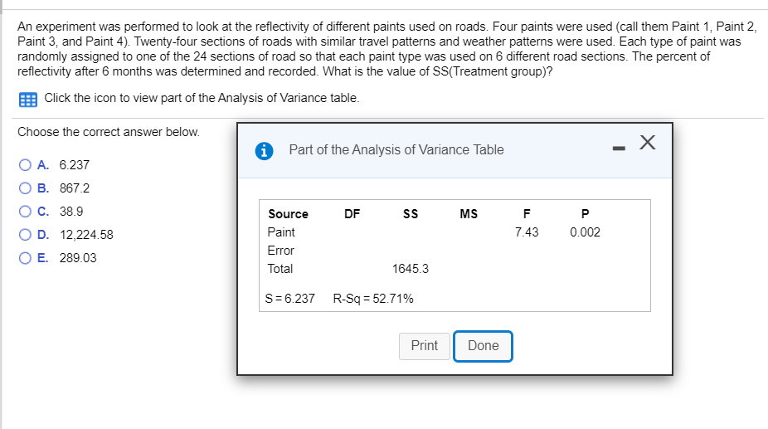The image size is (768, 429).
Task: Click the MS column header
Action: [468, 214]
